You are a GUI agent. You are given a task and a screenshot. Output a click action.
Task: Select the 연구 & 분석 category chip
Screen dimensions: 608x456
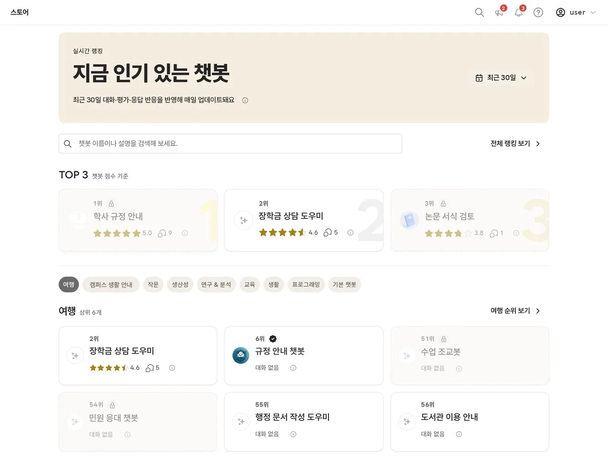click(216, 285)
